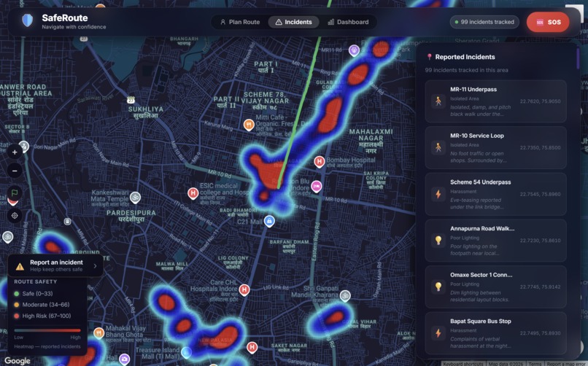Open the Plan Route tab
The image size is (588, 366).
pos(240,22)
